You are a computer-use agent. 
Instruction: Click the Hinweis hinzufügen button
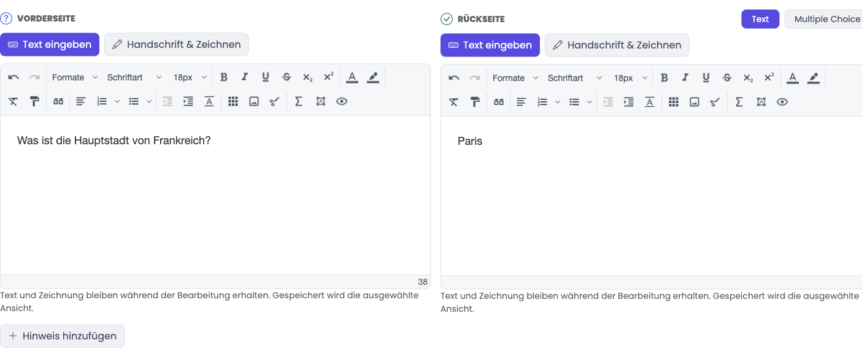(63, 336)
